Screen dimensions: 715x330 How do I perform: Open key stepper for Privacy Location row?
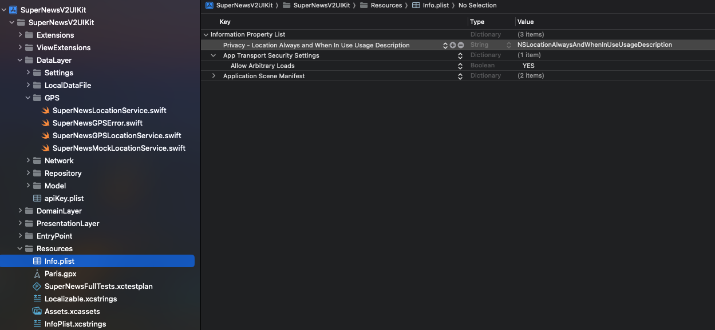[445, 45]
